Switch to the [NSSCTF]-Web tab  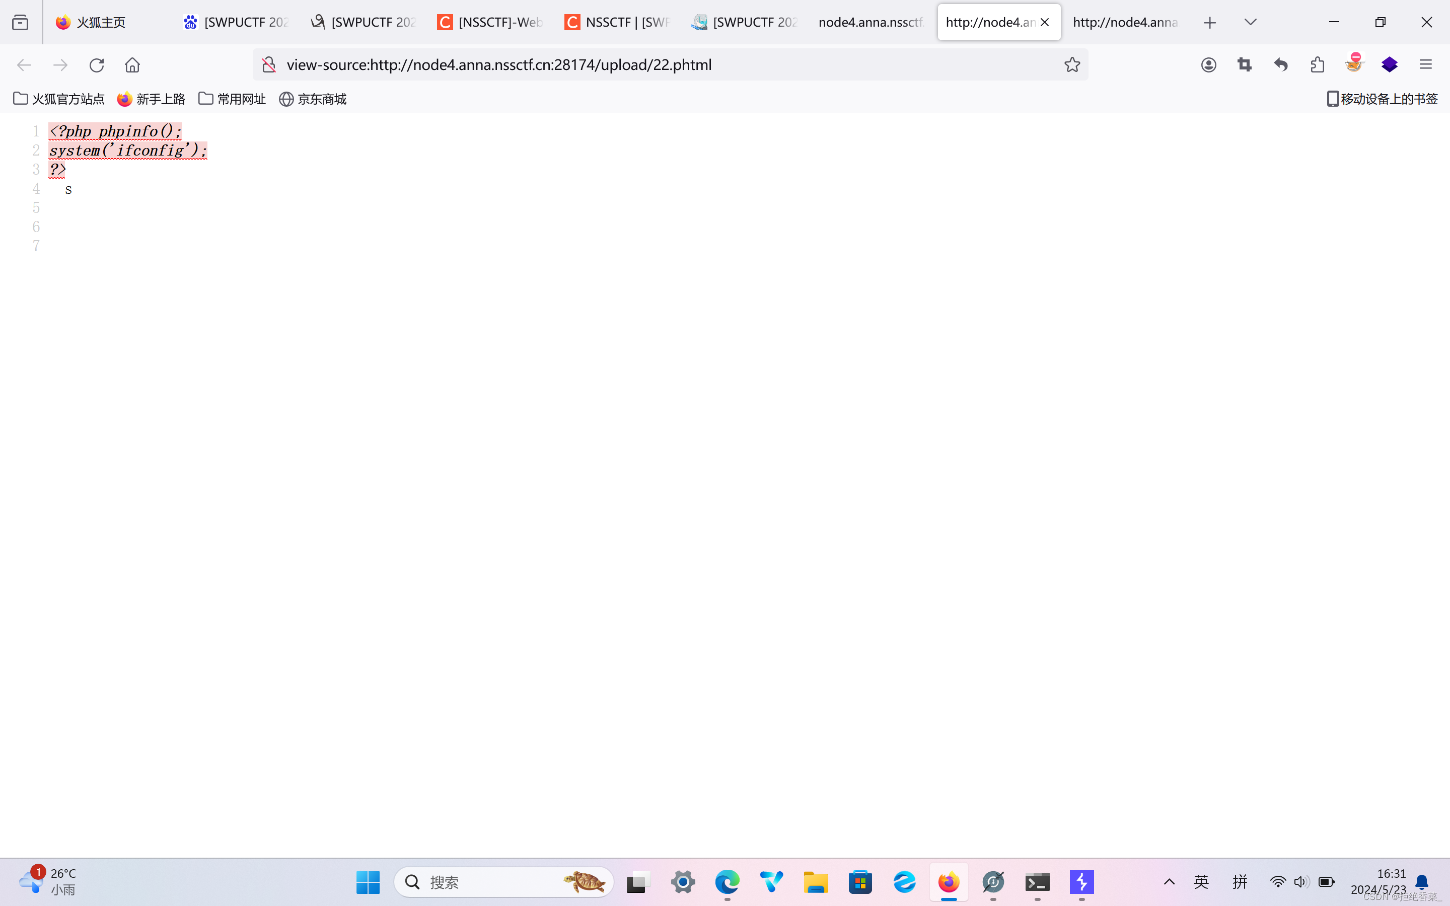pyautogui.click(x=491, y=22)
